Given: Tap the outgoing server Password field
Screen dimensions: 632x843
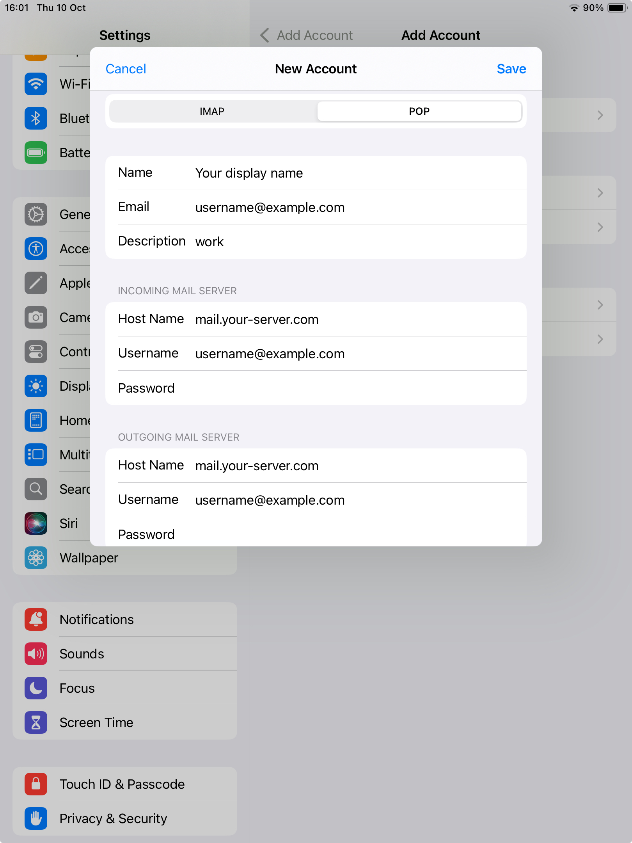Looking at the screenshot, I should 316,532.
